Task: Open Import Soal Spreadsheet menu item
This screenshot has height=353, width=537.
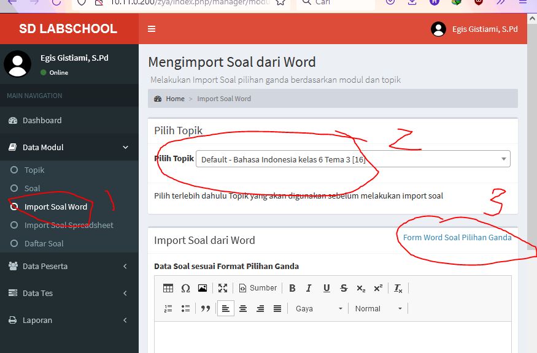Action: [x=69, y=225]
